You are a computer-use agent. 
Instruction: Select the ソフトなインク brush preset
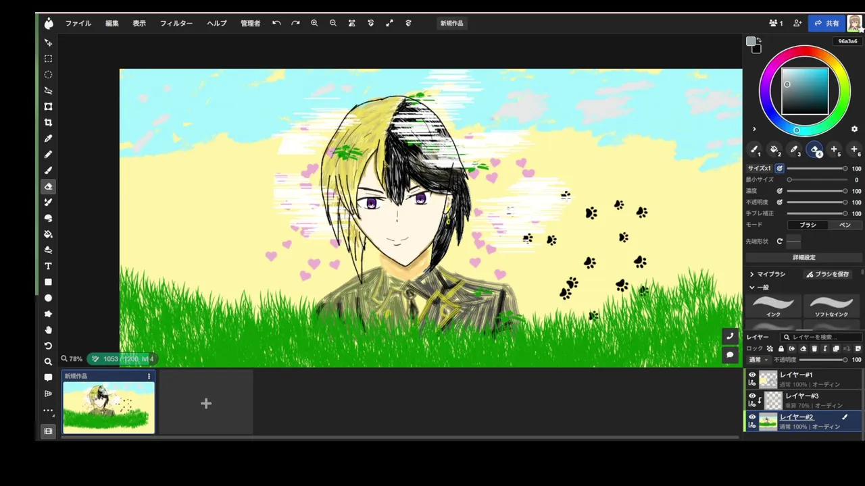click(831, 306)
